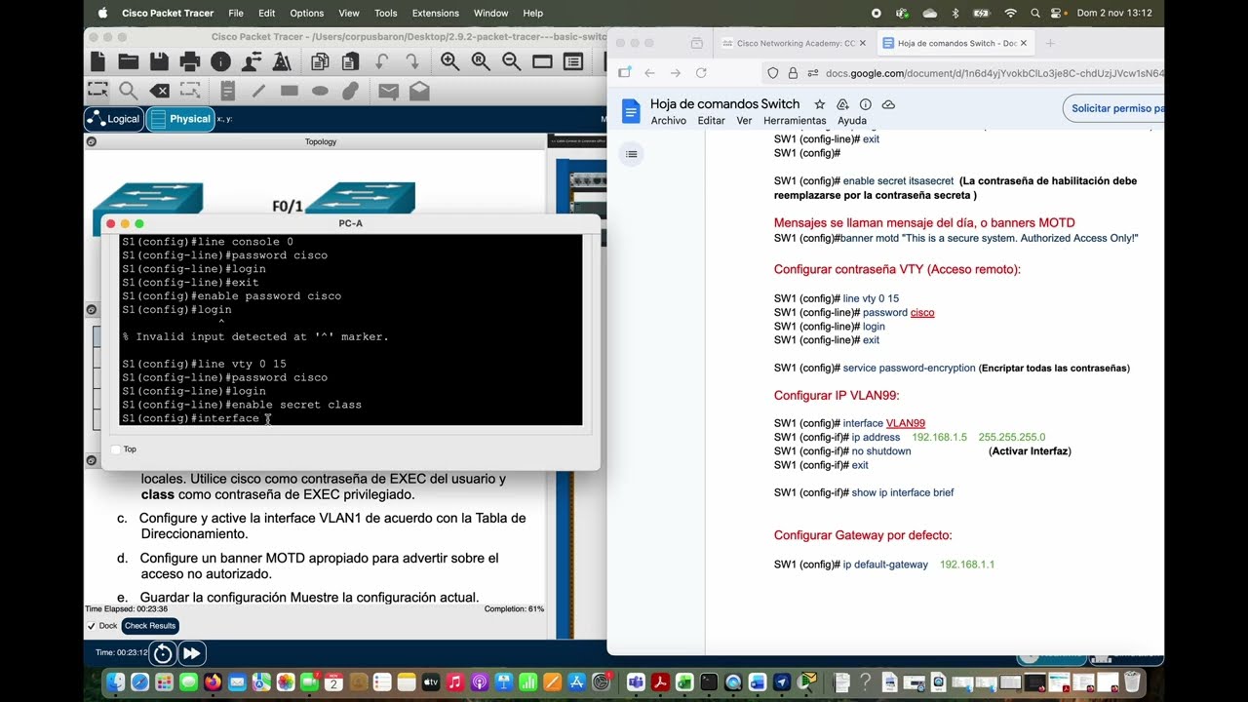Switch to Logical workspace view

coord(113,119)
